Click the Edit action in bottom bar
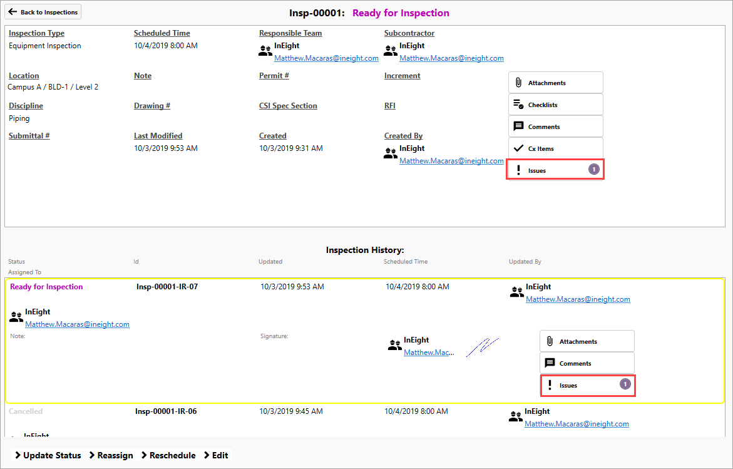Viewport: 733px width, 469px height. coord(216,455)
